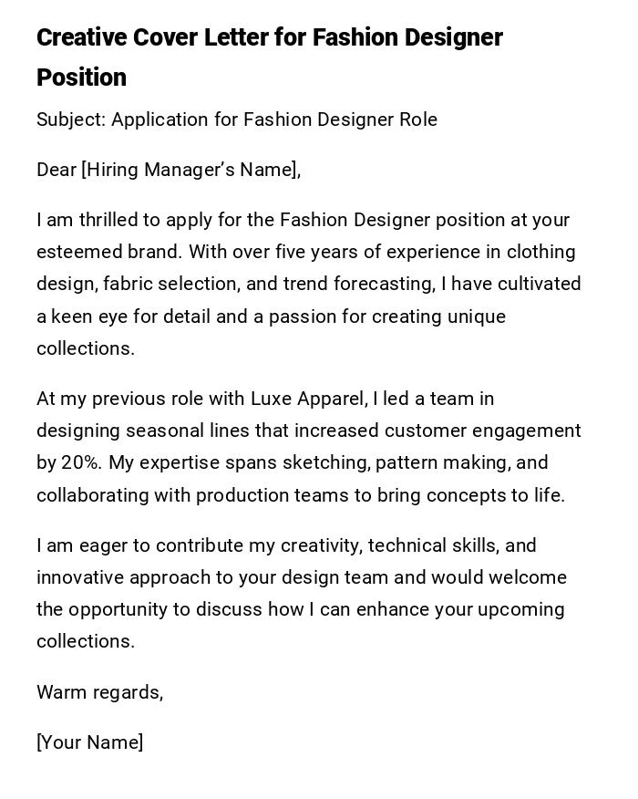Click the Subject line text

[237, 119]
